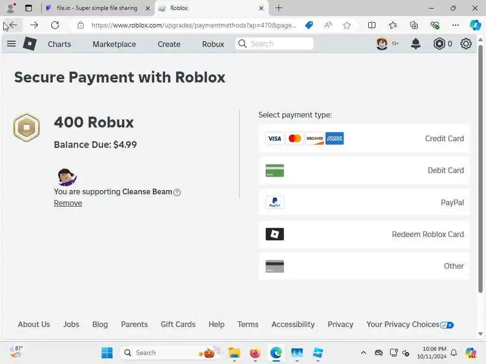The height and width of the screenshot is (364, 486).
Task: Click the help question mark beside Cleanse Beam
Action: coord(177,192)
